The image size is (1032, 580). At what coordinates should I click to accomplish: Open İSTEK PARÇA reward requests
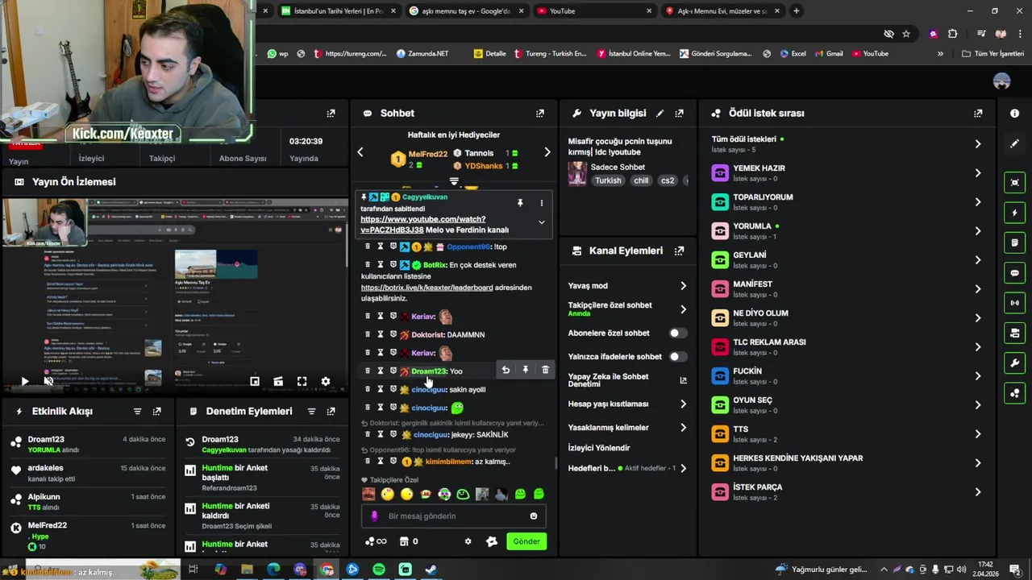point(847,492)
